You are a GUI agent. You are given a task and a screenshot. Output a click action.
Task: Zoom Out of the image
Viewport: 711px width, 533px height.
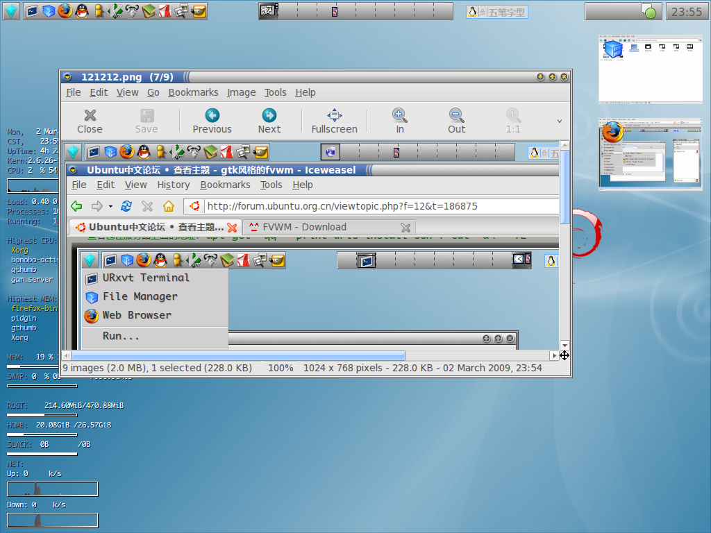pos(456,121)
